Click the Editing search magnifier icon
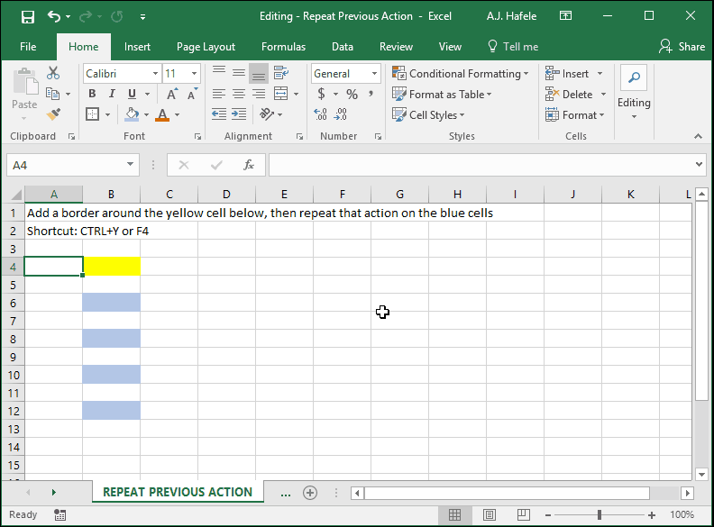The height and width of the screenshot is (527, 714). 634,77
